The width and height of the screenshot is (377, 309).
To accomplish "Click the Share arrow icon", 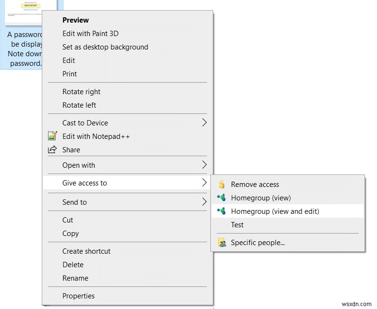I will [53, 149].
